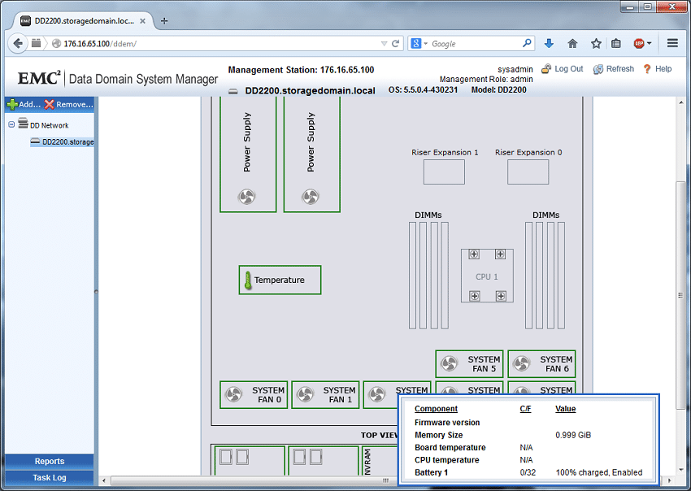Reload the page using the address bar icon
691x491 pixels.
click(x=395, y=43)
